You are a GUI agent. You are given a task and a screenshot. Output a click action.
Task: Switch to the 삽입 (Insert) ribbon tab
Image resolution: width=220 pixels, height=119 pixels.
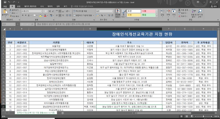pos(19,6)
